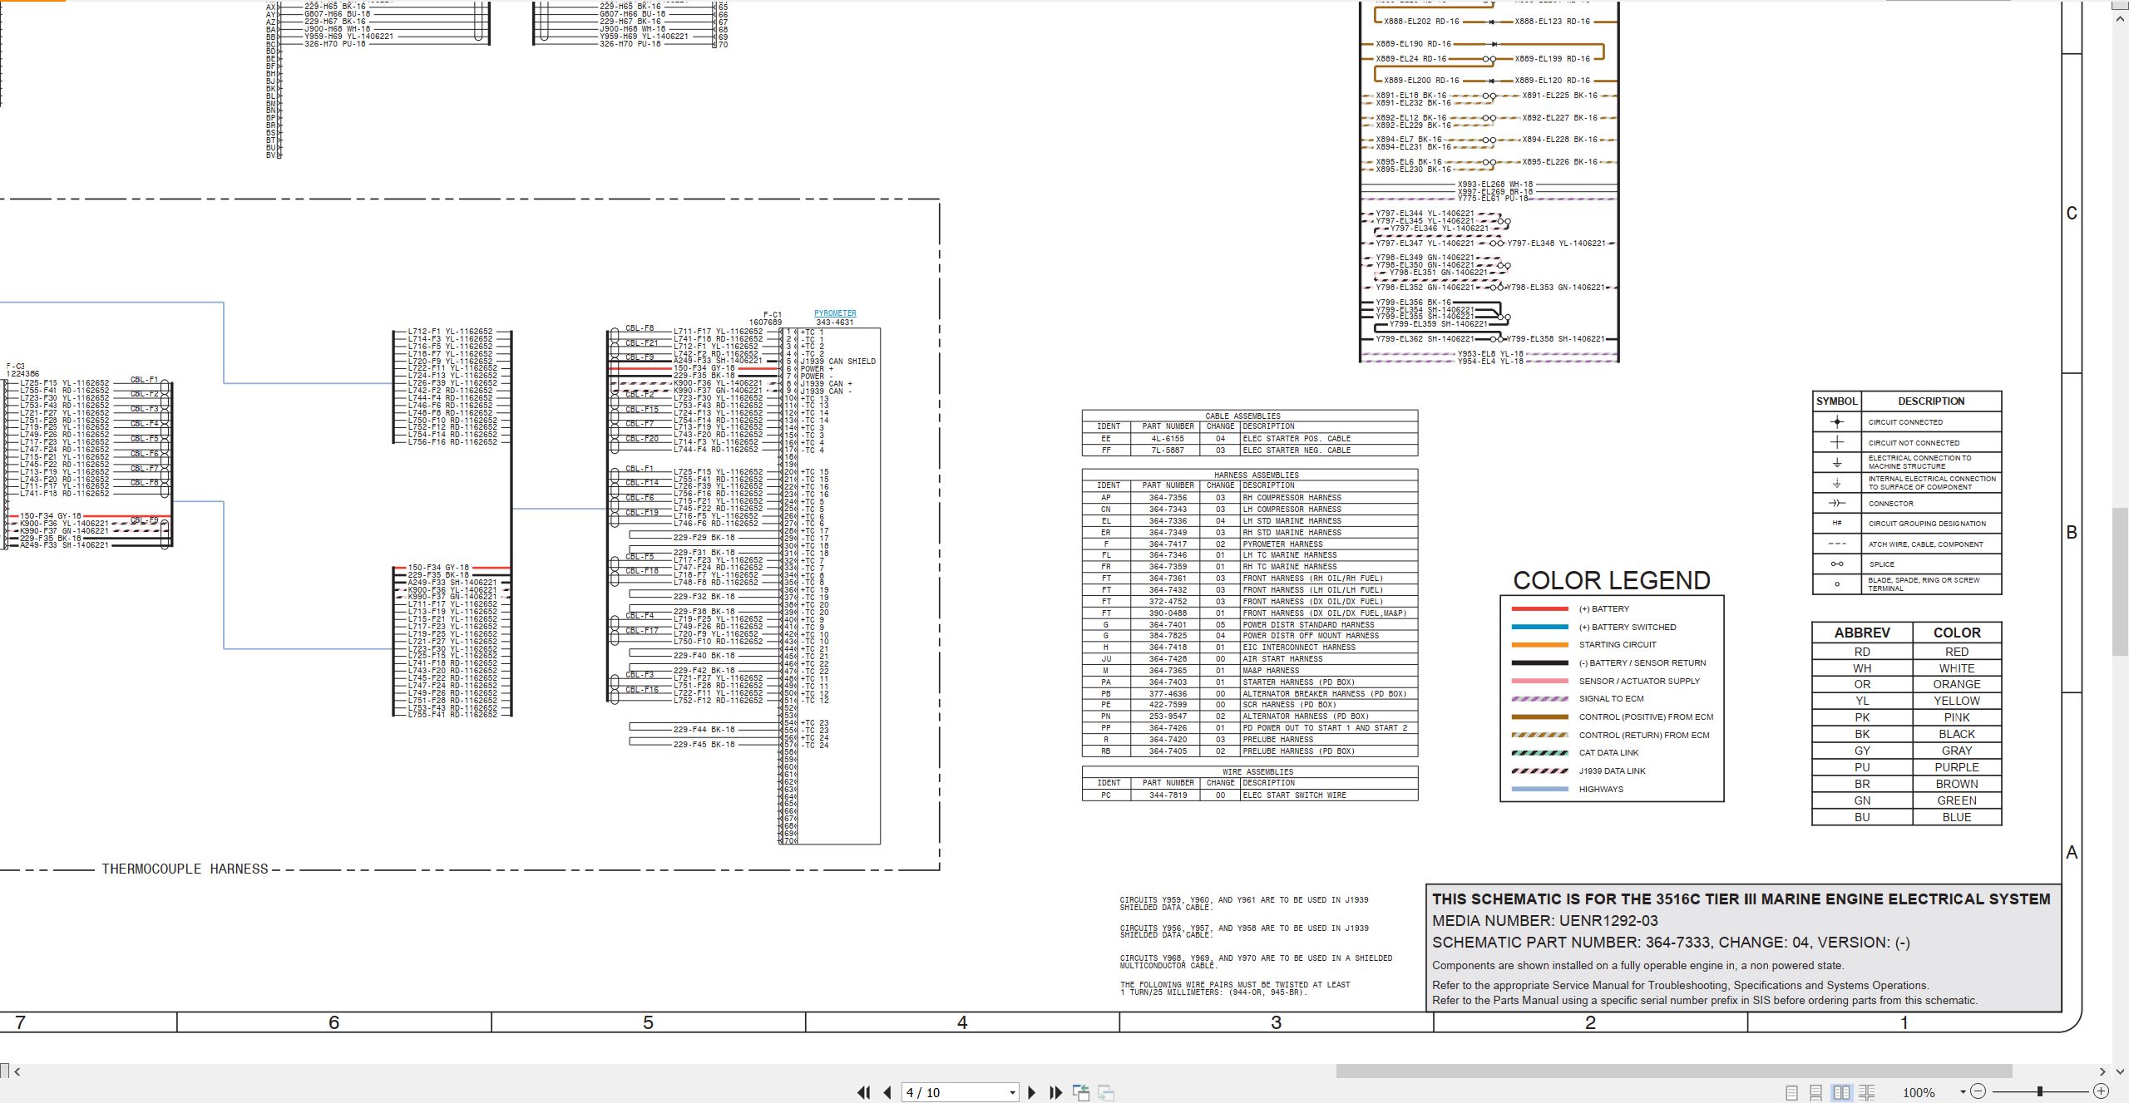Viewport: 2129px width, 1103px height.
Task: Click the Y959, Y960, Y961 circuits note
Action: point(1243,904)
